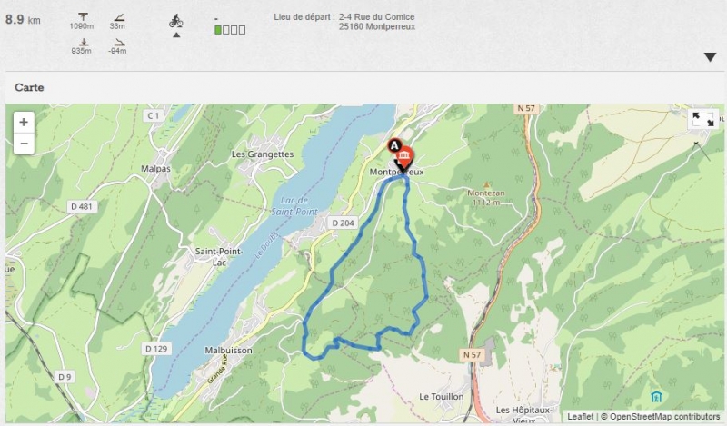Image resolution: width=727 pixels, height=426 pixels.
Task: Collapse the small triangle under bike icon
Action: coord(176,35)
